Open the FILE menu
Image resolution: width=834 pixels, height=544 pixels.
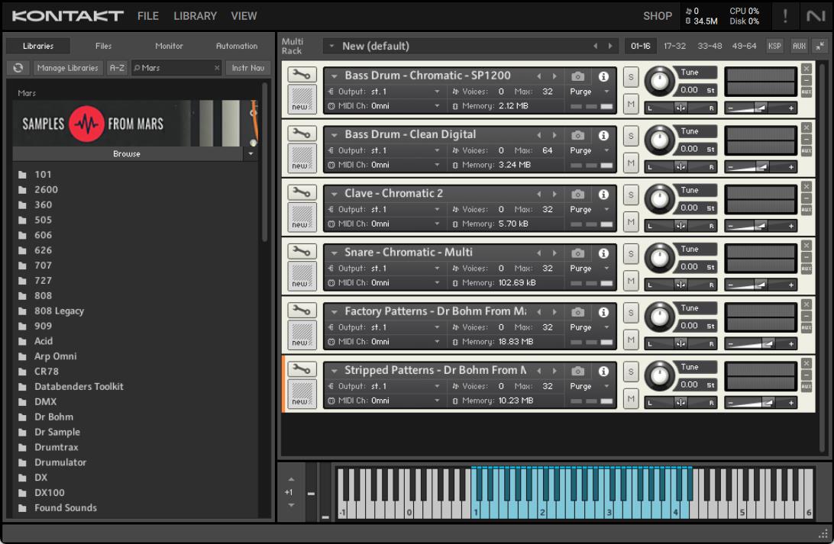(x=148, y=16)
